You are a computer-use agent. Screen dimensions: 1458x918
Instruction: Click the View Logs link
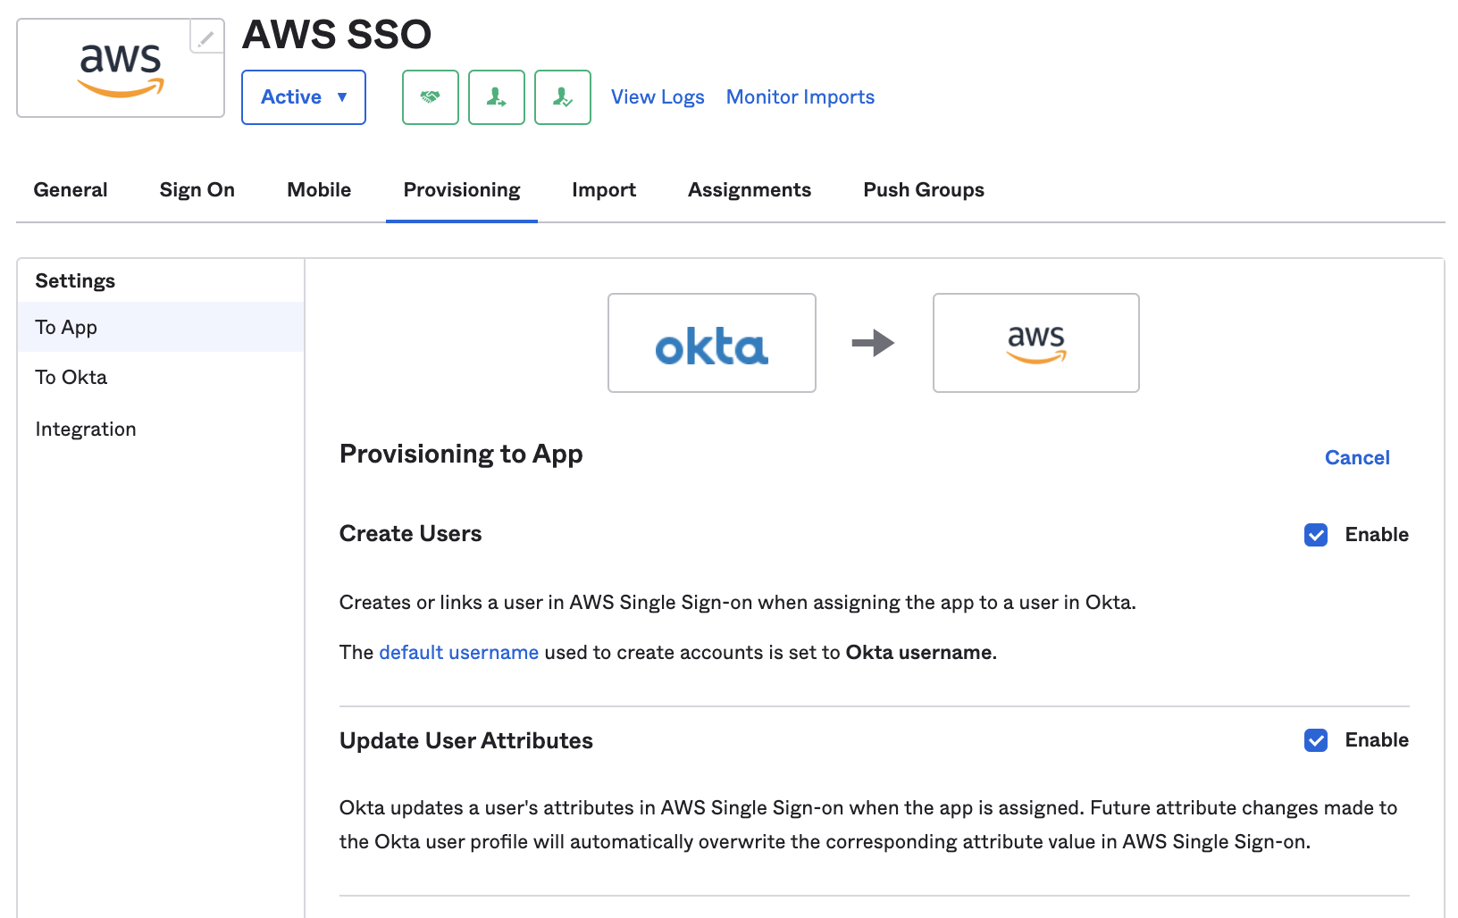pyautogui.click(x=658, y=96)
